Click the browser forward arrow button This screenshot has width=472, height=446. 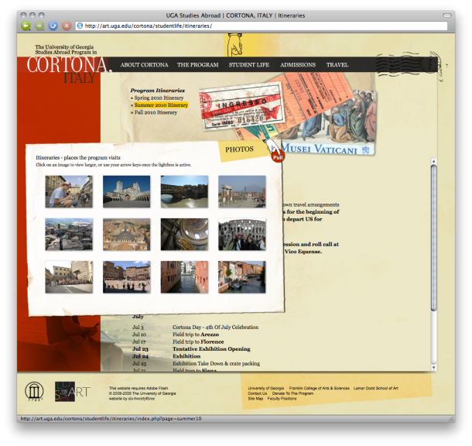click(x=39, y=26)
